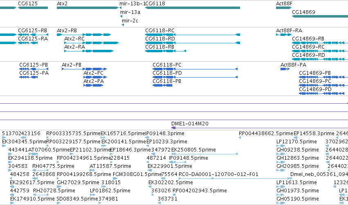Image resolution: width=348 pixels, height=205 pixels.
Task: Select the GH12863.5prime EST label
Action: point(298,158)
